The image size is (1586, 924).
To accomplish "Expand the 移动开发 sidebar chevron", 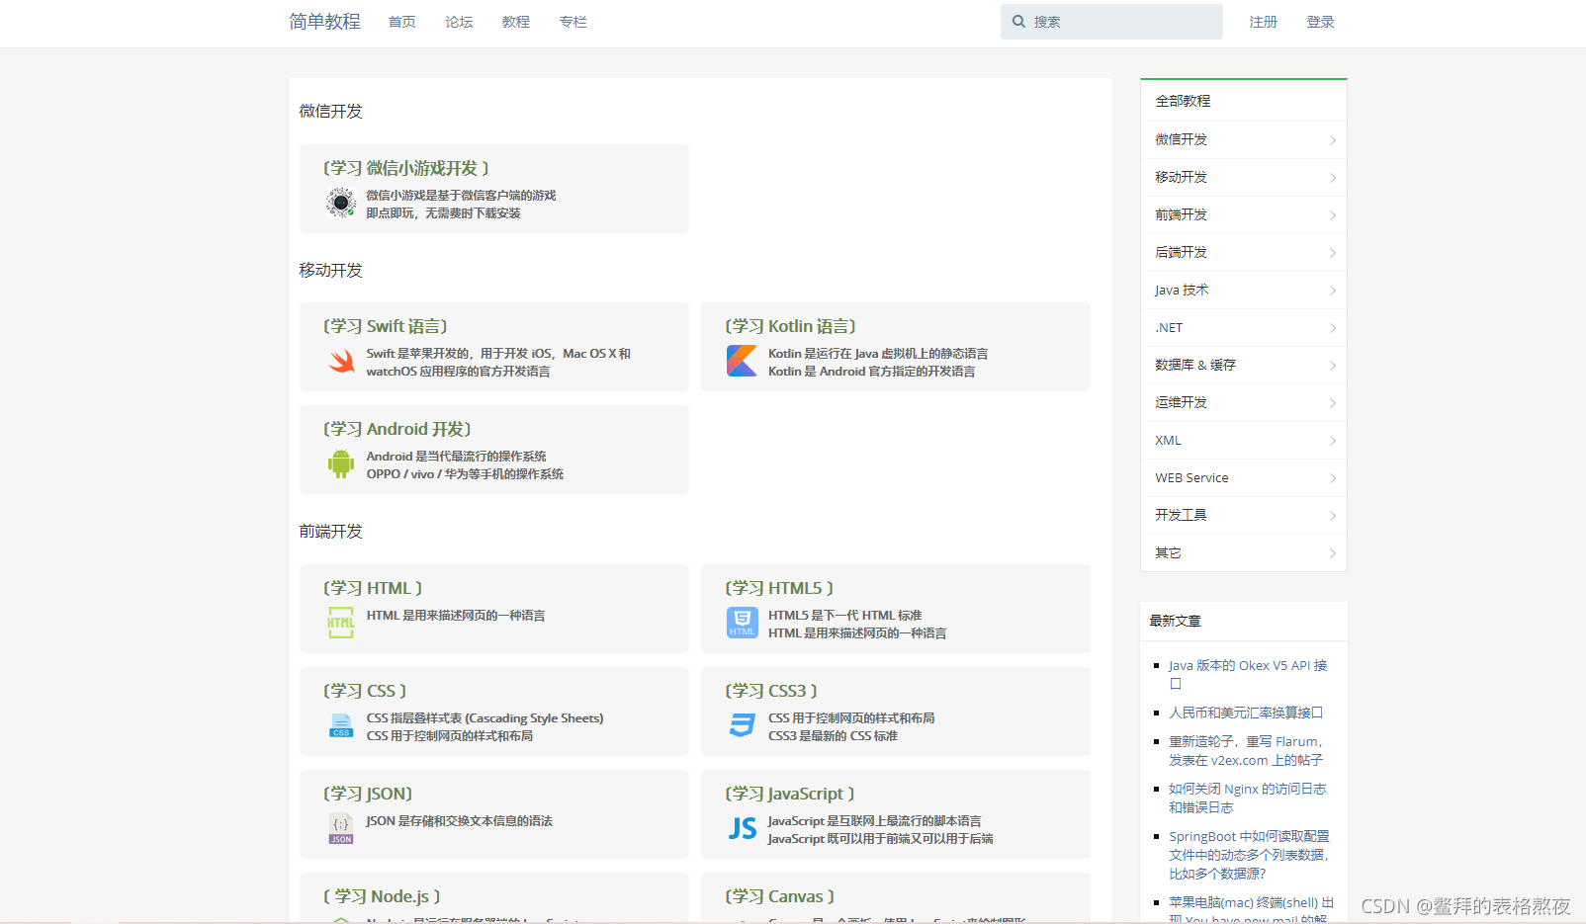I will 1333,178.
